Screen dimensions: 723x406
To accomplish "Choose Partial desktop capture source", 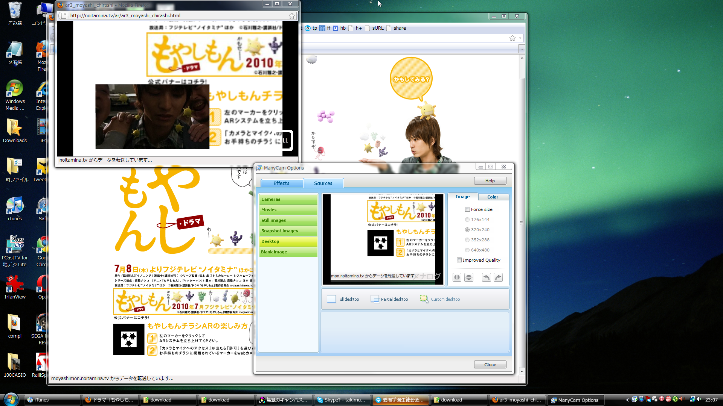I will point(389,299).
